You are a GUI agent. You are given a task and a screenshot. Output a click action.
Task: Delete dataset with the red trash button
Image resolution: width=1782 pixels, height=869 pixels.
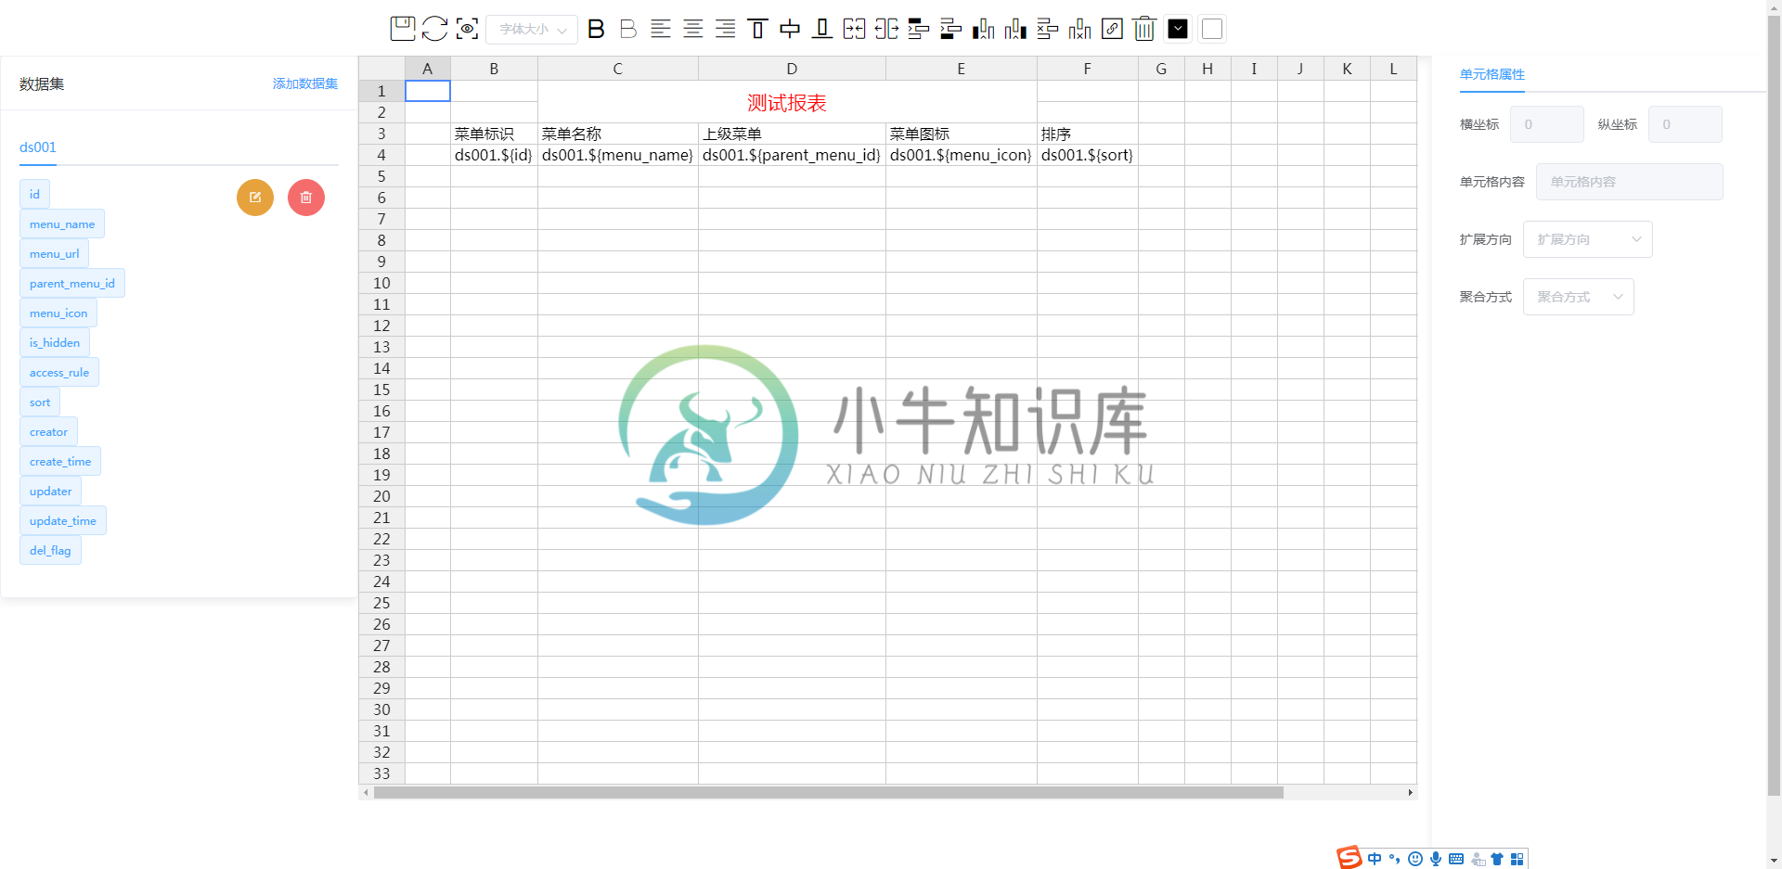[306, 198]
